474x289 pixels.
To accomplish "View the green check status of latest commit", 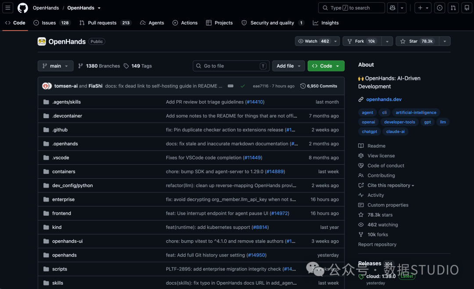I will pyautogui.click(x=243, y=86).
